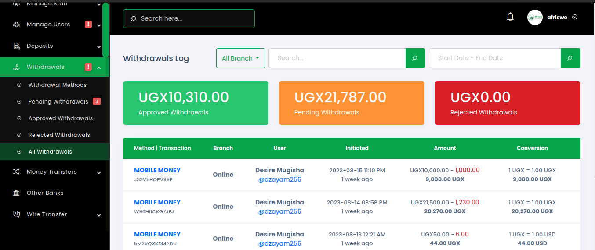This screenshot has width=595, height=250.
Task: Click the orange Pending Withdrawals card
Action: tap(352, 103)
